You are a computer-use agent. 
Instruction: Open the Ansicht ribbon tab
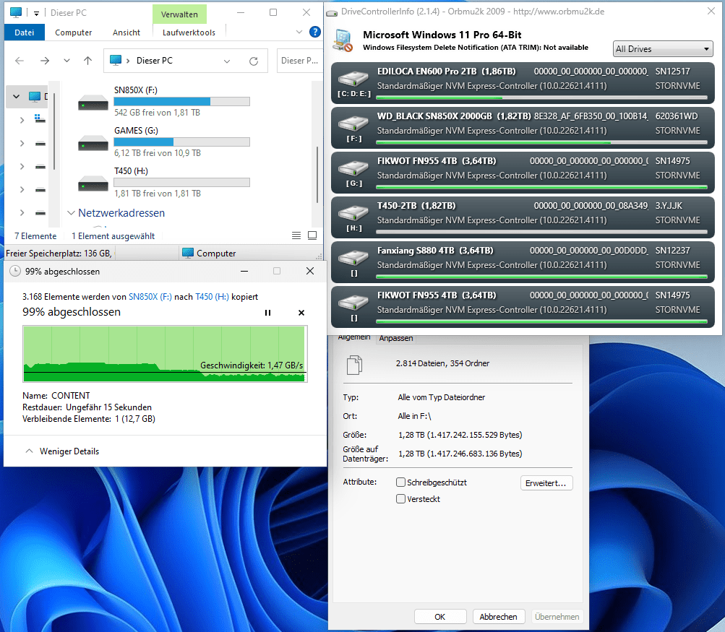126,33
